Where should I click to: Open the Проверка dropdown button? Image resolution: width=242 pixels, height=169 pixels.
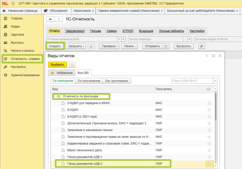coord(109,46)
